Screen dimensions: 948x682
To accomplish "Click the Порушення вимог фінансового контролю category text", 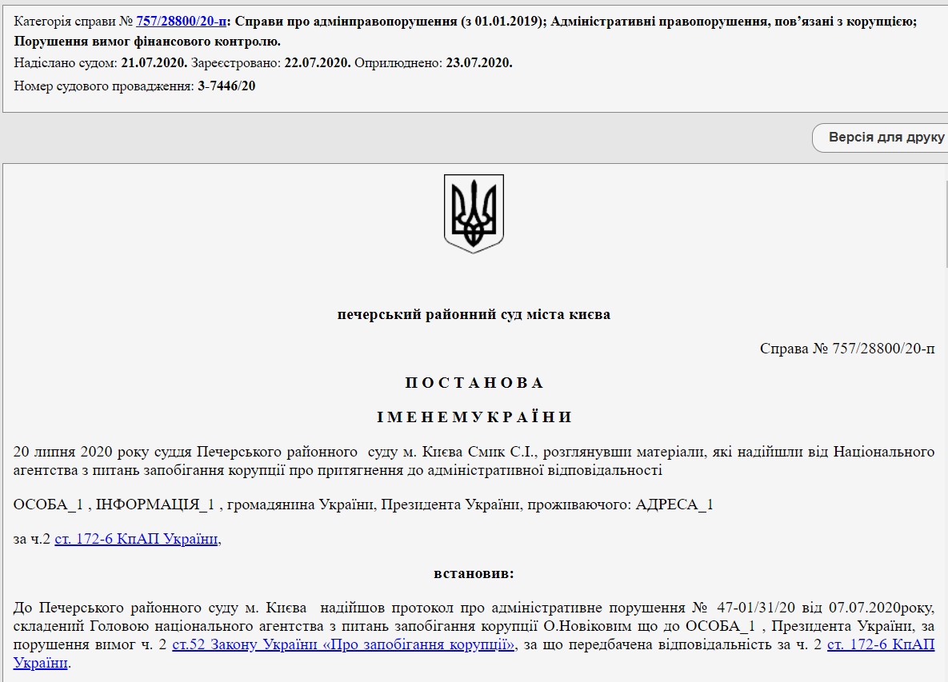I will [x=147, y=41].
